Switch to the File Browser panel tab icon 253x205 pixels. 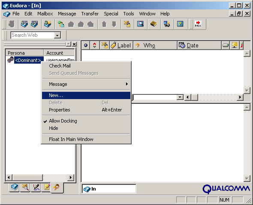point(25,187)
